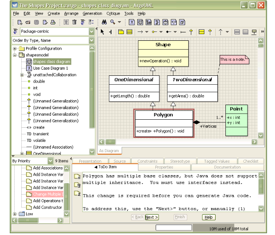Click explorer tree vertical scrollbar thumb
This screenshot has height=235, width=275.
pyautogui.click(x=92, y=90)
